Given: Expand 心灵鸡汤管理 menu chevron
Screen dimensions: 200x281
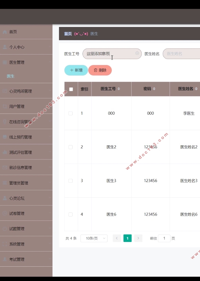Looking at the screenshot, I should [50, 90].
